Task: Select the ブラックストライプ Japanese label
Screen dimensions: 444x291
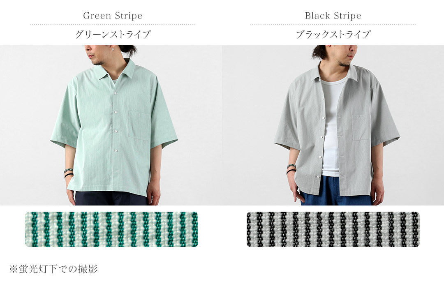Action: [x=333, y=34]
